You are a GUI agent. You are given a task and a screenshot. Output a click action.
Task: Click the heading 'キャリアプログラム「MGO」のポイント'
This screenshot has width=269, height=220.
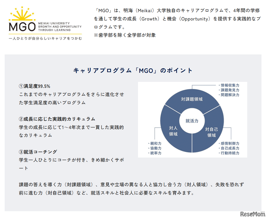133,70
